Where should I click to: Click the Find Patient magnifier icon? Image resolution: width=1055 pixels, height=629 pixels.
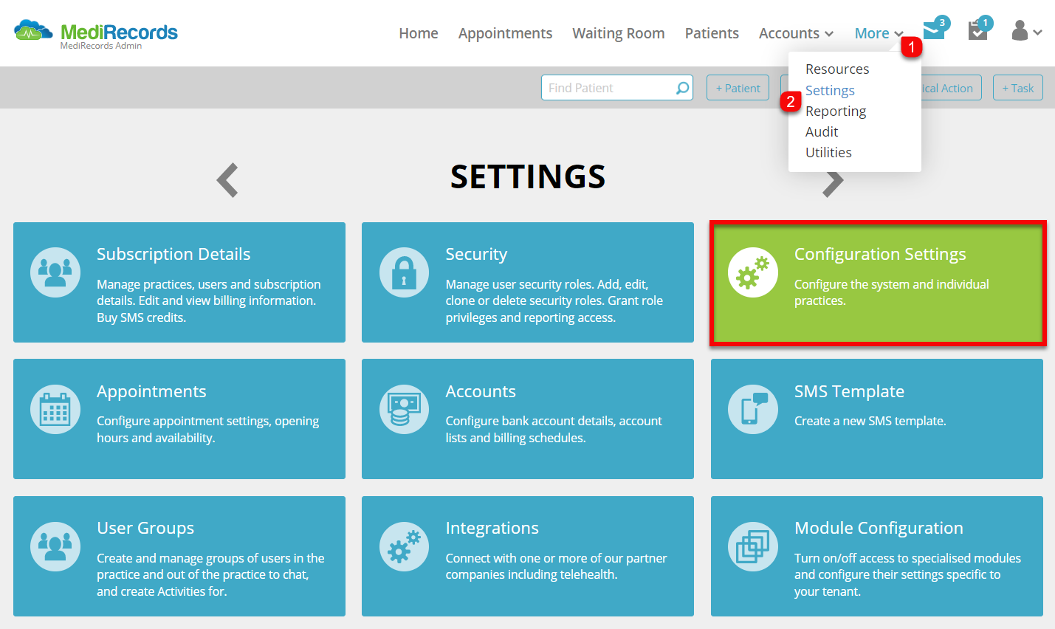point(683,88)
